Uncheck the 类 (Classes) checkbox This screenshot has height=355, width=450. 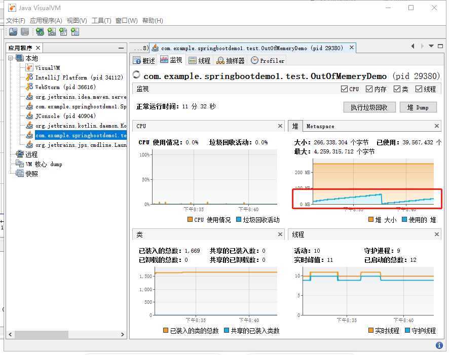point(397,89)
